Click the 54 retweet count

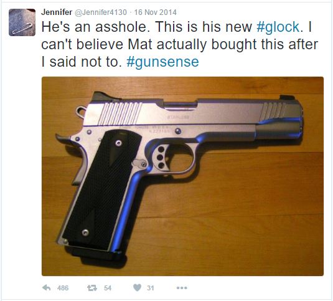pyautogui.click(x=108, y=288)
